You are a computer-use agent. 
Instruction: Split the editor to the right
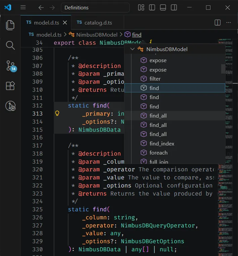tap(217, 23)
